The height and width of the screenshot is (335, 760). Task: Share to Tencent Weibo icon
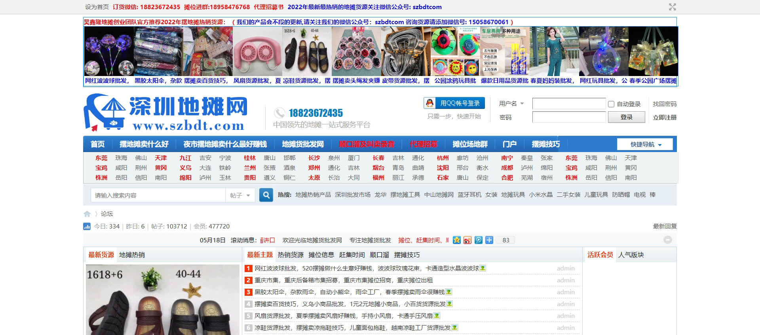coord(478,240)
